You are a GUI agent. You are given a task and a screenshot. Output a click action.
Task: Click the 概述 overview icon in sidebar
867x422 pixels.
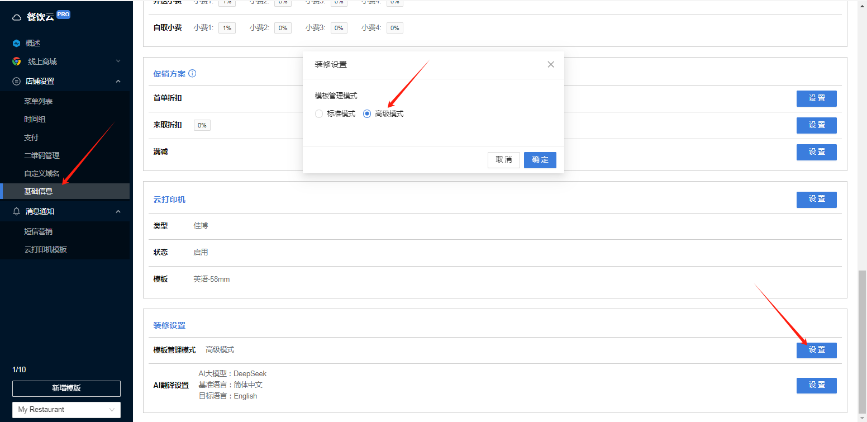pos(17,43)
